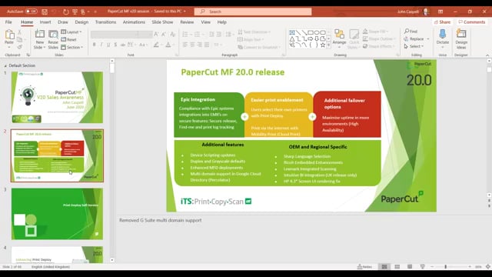Screen dimensions: 492x277
Task: Switch to the Transitions tab
Action: pos(105,22)
